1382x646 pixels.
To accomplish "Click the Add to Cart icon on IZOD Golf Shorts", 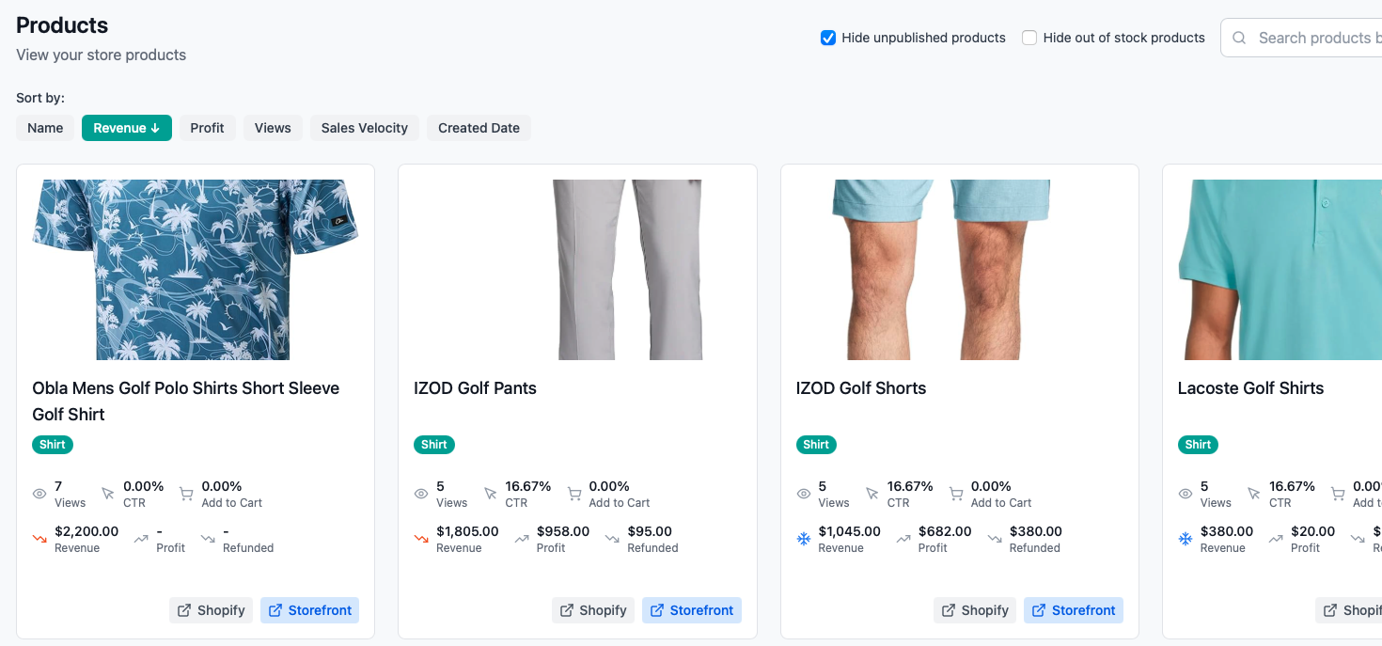I will [955, 491].
